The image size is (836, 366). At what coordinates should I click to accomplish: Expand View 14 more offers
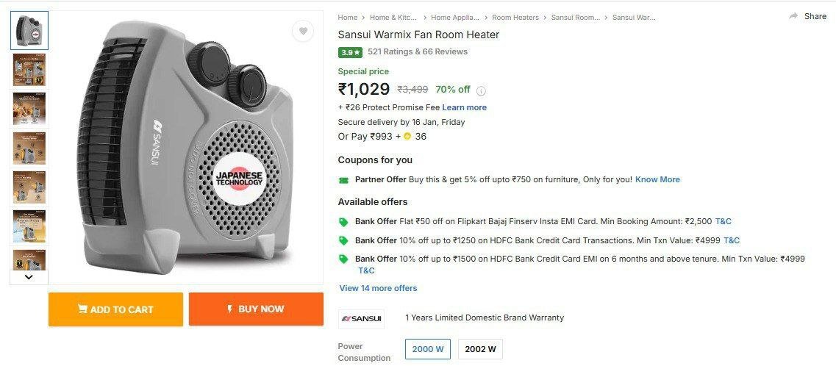(x=378, y=288)
